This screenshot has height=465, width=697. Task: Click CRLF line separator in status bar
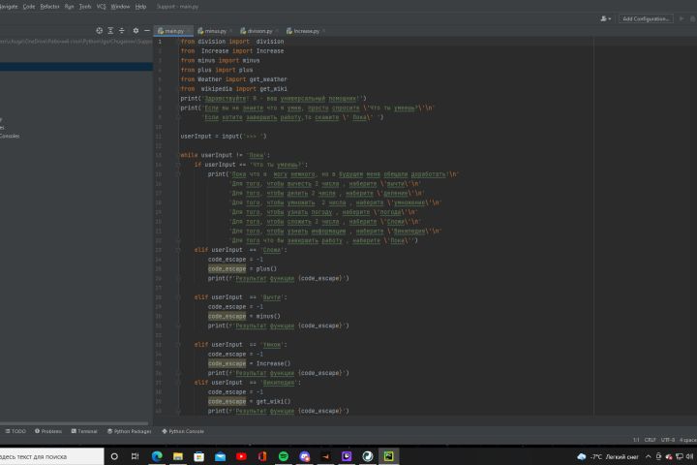click(650, 440)
